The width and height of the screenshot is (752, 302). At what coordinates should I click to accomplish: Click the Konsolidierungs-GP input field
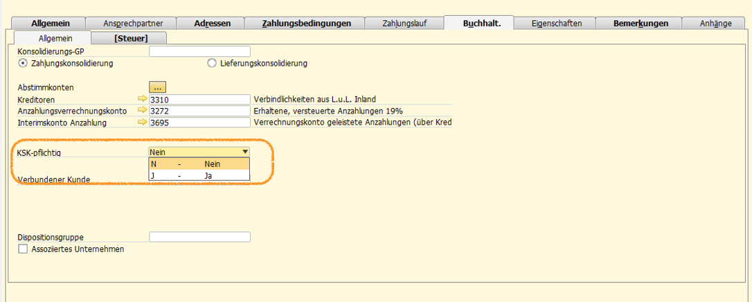tap(199, 51)
